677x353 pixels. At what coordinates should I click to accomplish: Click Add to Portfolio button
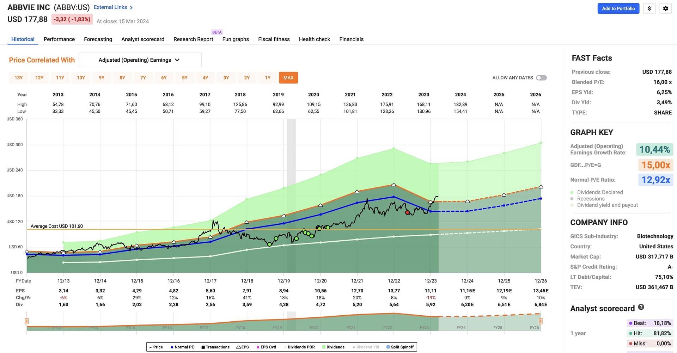pyautogui.click(x=618, y=8)
